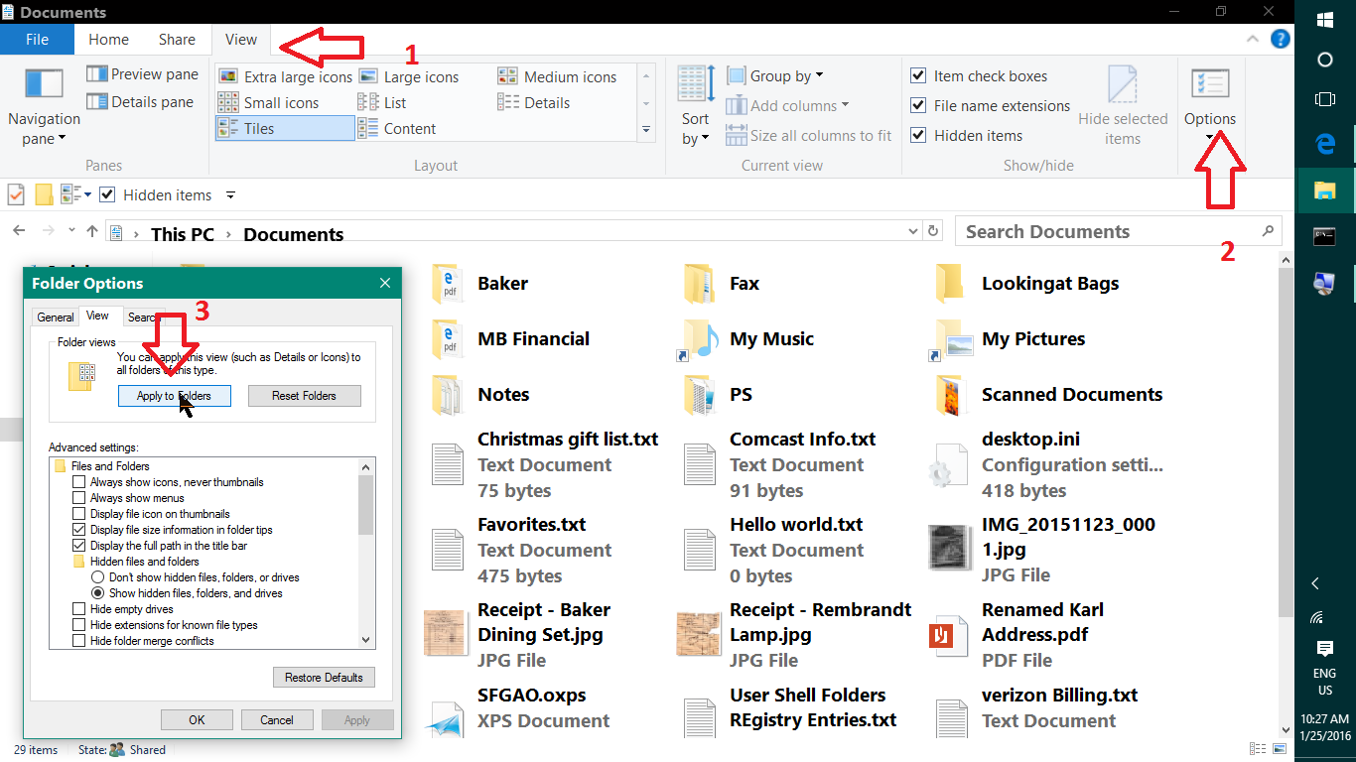Select the Preview pane
The width and height of the screenshot is (1356, 762).
[x=142, y=73]
